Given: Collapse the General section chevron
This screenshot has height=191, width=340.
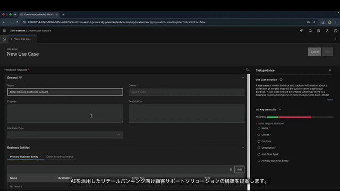Looking at the screenshot, I should pyautogui.click(x=243, y=77).
